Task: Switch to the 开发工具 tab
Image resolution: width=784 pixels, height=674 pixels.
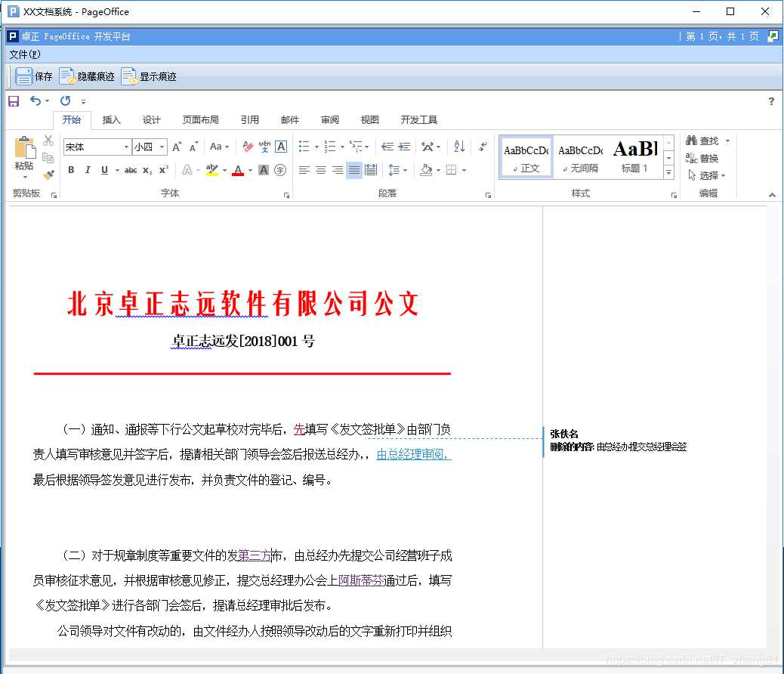Action: (418, 119)
